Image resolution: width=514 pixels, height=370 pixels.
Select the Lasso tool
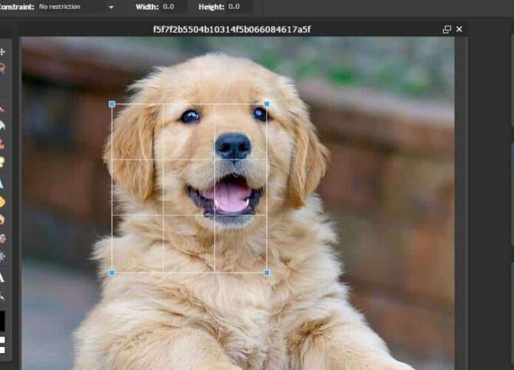(2, 68)
